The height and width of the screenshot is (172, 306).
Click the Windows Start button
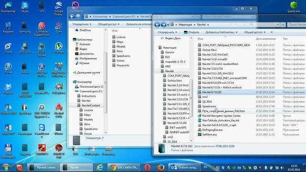tap(6, 167)
